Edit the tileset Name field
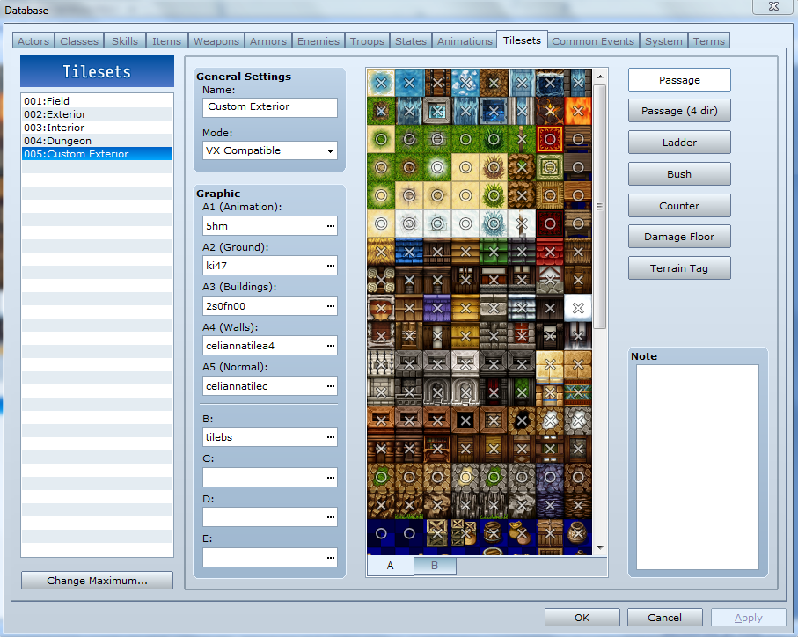 point(270,106)
